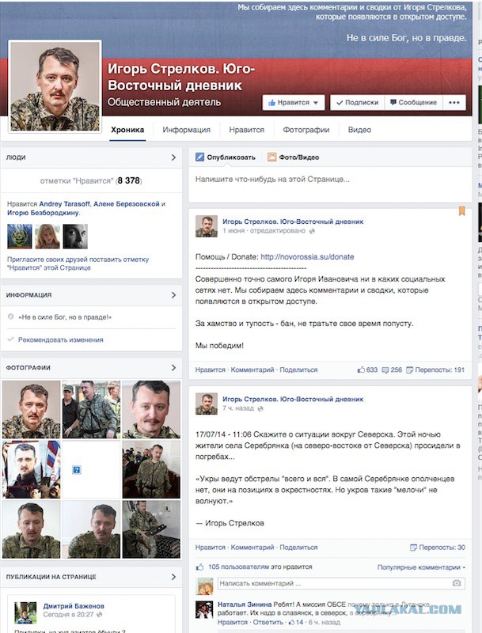Click the commenting-as avatar near comment box
The height and width of the screenshot is (633, 482).
[x=205, y=586]
